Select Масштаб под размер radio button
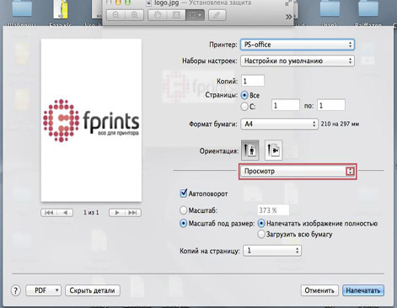This screenshot has width=397, height=308. (x=183, y=224)
